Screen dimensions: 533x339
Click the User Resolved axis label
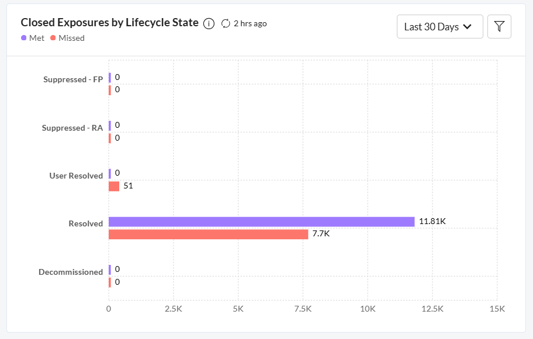tap(76, 176)
